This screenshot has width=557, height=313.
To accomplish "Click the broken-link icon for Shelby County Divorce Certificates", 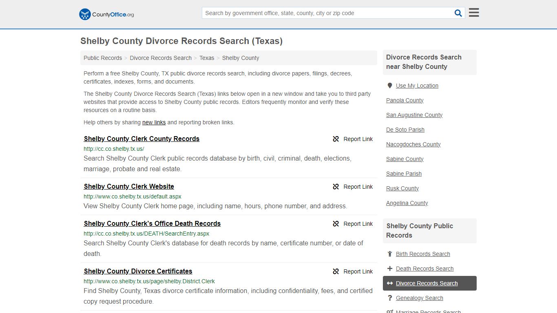I will point(336,271).
